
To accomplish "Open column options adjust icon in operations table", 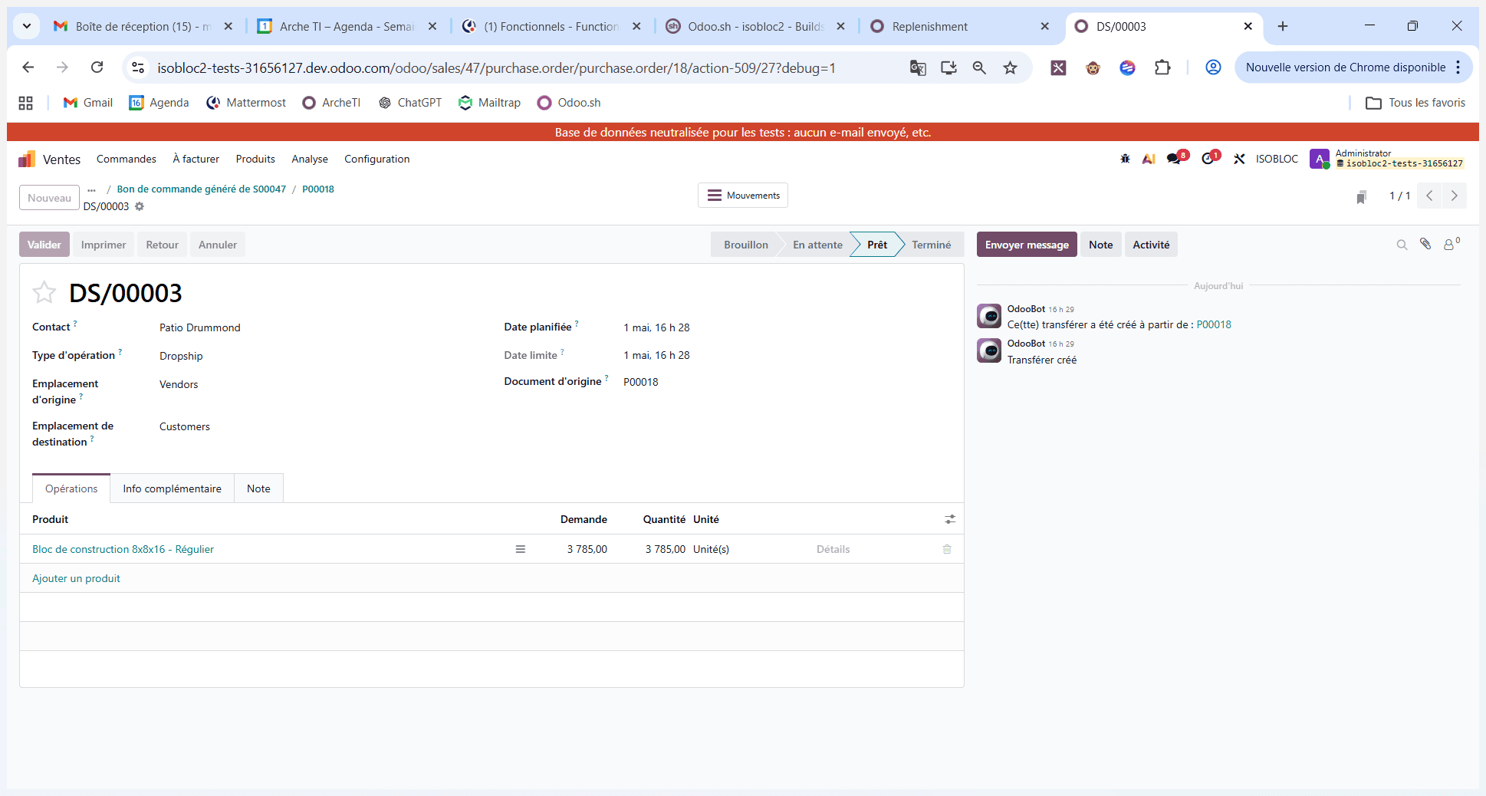I will pyautogui.click(x=950, y=519).
